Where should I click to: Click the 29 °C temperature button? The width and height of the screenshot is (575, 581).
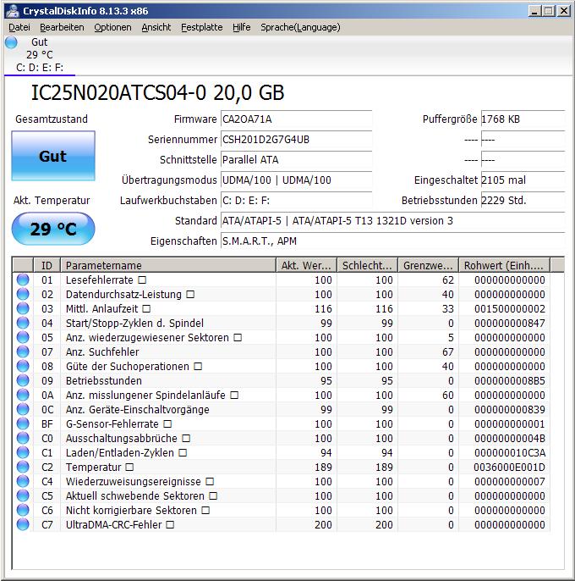click(x=53, y=229)
